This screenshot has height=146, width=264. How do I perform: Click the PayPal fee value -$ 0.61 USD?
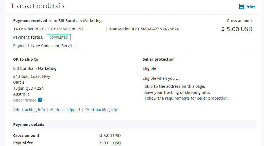[x=109, y=143]
